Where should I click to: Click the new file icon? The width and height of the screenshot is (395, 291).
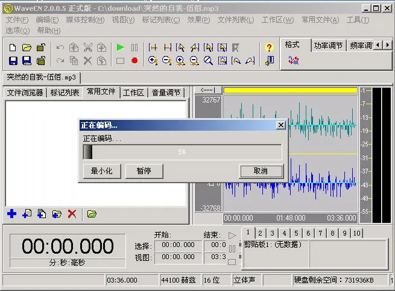coord(13,48)
